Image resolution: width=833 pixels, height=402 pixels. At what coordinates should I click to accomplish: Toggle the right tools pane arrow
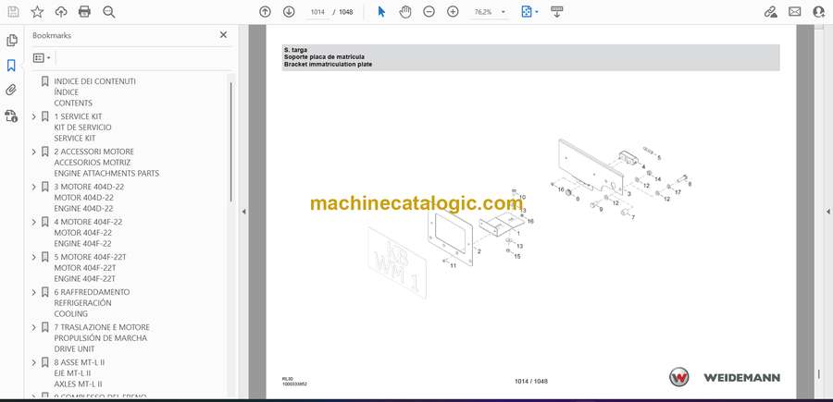point(827,212)
